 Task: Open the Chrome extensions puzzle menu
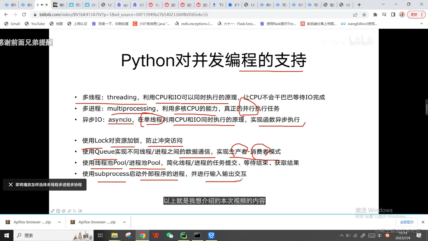pos(375,14)
